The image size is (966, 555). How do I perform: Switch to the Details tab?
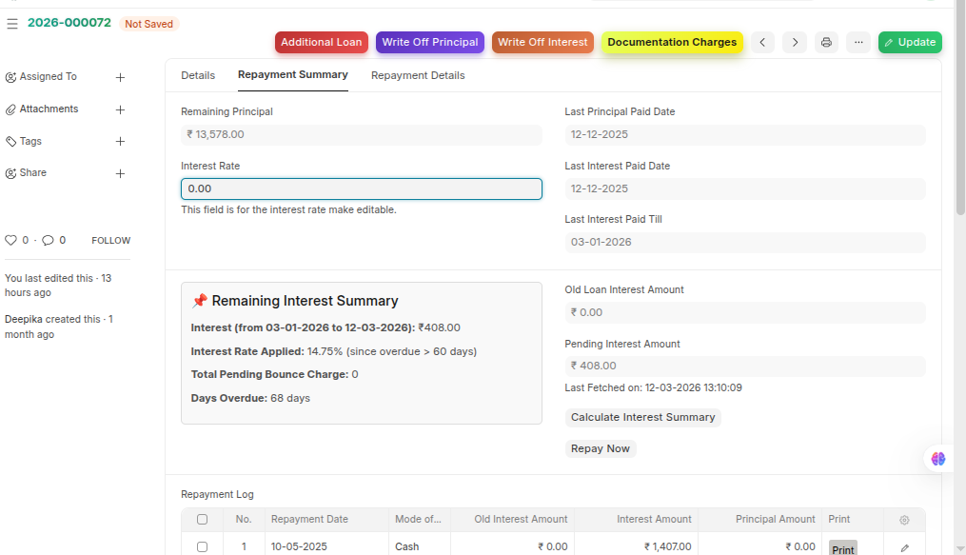pyautogui.click(x=198, y=75)
